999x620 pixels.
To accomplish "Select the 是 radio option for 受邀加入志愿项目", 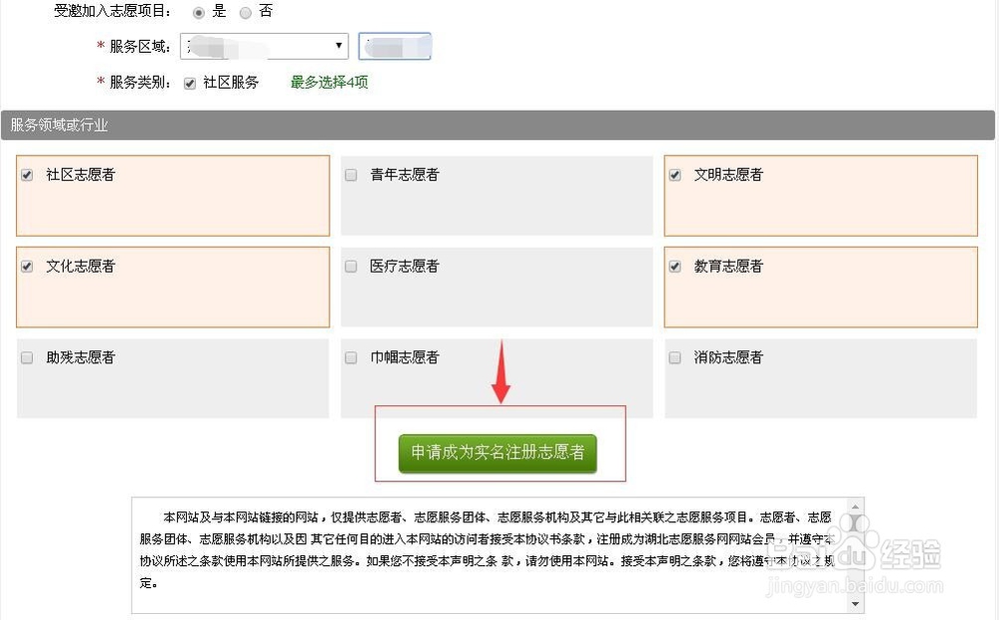I will (x=200, y=12).
